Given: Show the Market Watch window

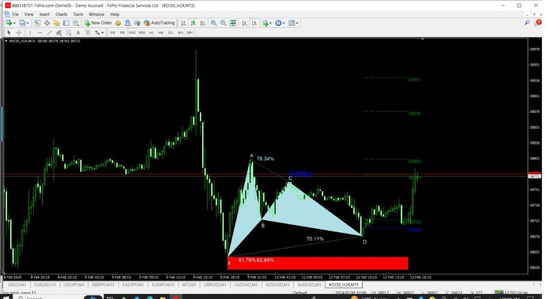Looking at the screenshot, I should click(37, 23).
